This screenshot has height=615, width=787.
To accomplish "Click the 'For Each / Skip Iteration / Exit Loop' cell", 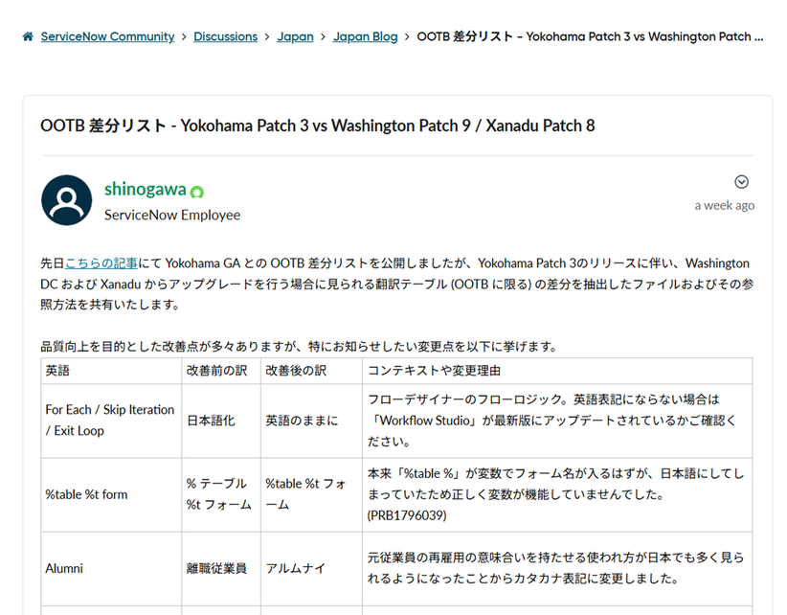I will [x=111, y=421].
